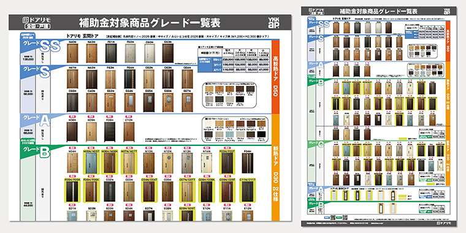
Task: Open the black F61N door in Grade SS row
Action: coord(111,53)
